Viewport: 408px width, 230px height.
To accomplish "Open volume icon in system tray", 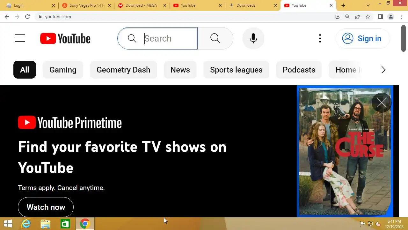I will [378, 224].
